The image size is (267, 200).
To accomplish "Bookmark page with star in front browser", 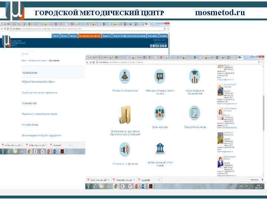I will (259, 63).
